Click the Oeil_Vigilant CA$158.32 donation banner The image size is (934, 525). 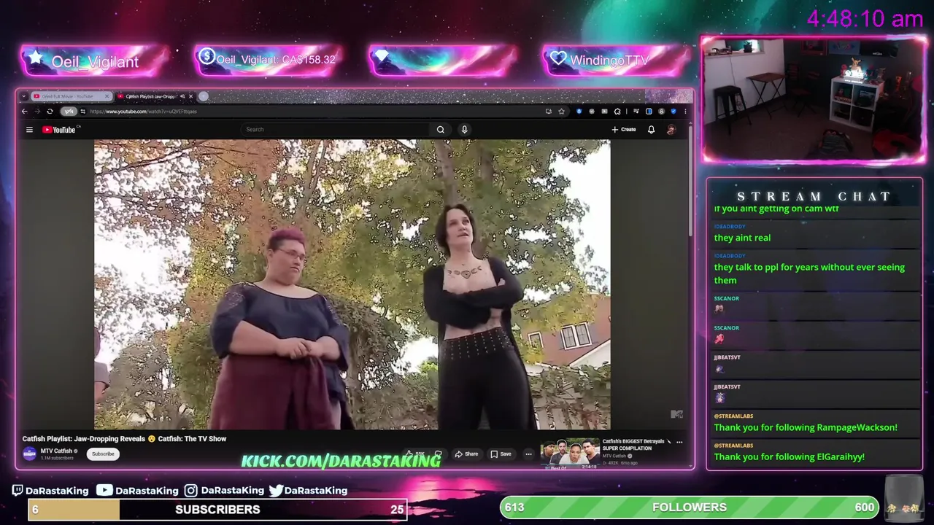(x=269, y=60)
